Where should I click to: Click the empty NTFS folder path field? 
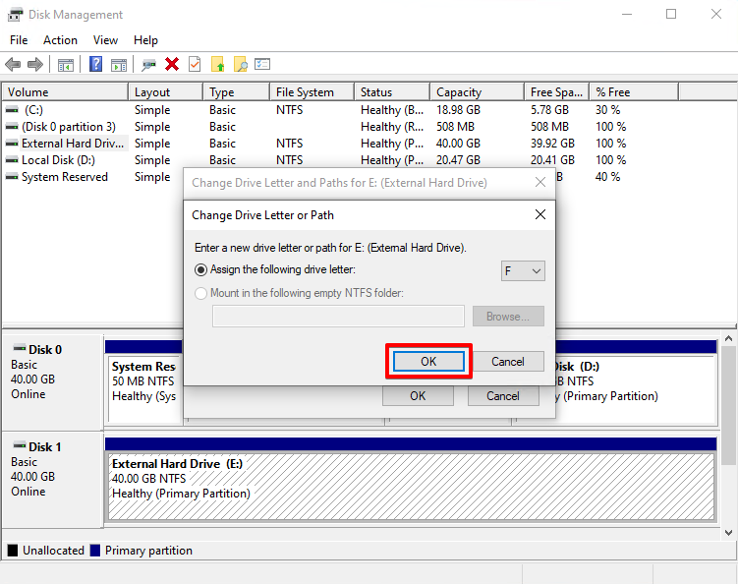(338, 316)
